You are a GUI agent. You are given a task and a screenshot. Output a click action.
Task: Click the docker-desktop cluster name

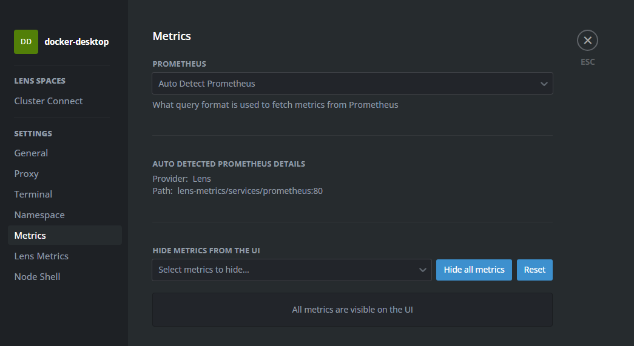(x=76, y=42)
